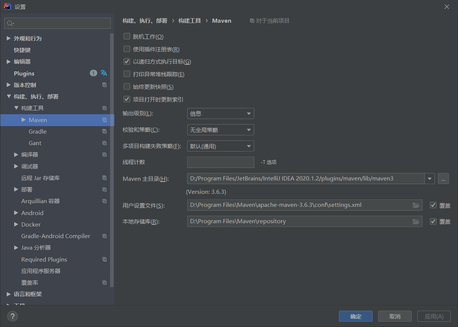Open the 校验和策略 dropdown
Screen dimensions: 458x327
tap(221, 130)
